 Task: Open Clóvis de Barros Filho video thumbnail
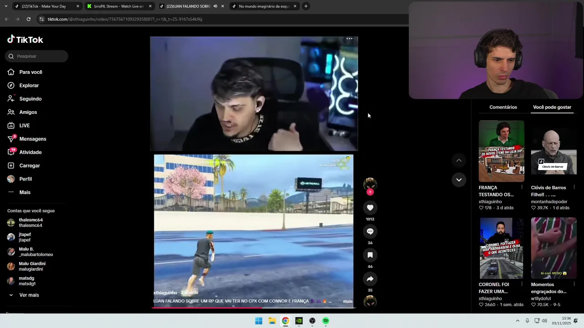click(553, 151)
